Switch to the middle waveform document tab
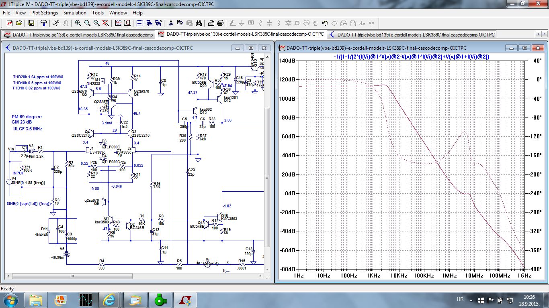549x308 pixels. coord(241,34)
